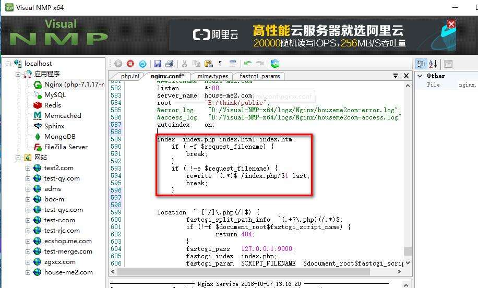478x288 pixels.
Task: Click the alphabetical A-Z sort icon
Action: click(x=433, y=64)
